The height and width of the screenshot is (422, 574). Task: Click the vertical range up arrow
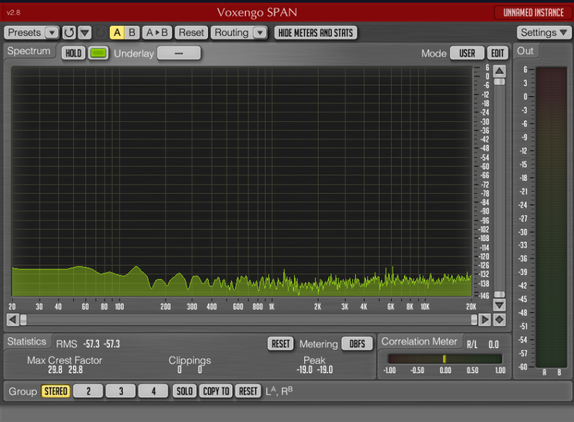click(x=499, y=70)
